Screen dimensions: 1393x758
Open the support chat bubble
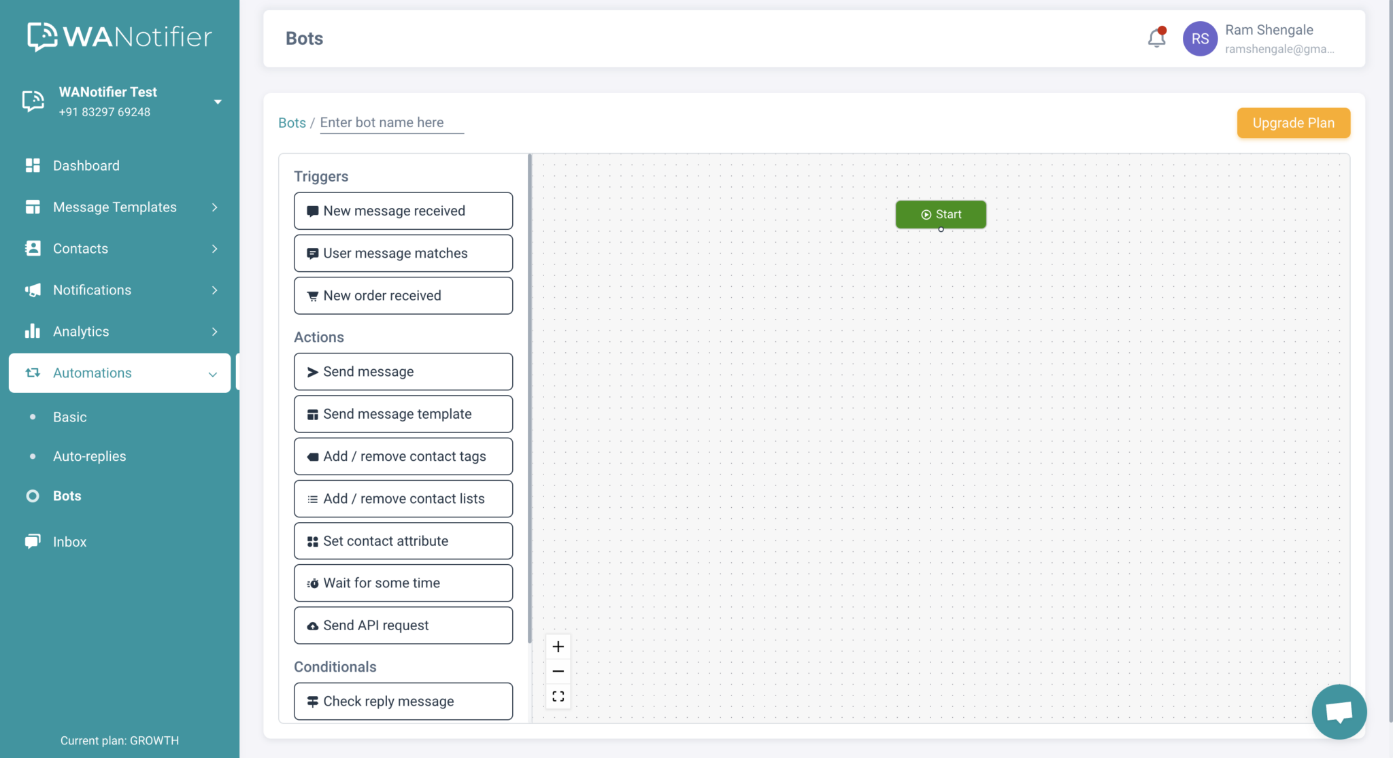coord(1339,712)
